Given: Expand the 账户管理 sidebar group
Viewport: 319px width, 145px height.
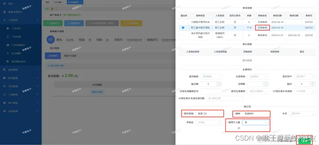Looking at the screenshot, I should pyautogui.click(x=21, y=103).
